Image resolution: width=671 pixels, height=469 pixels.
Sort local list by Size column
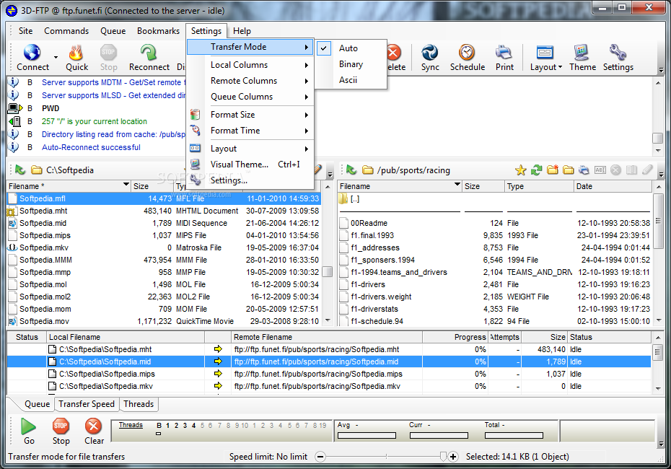tap(151, 186)
